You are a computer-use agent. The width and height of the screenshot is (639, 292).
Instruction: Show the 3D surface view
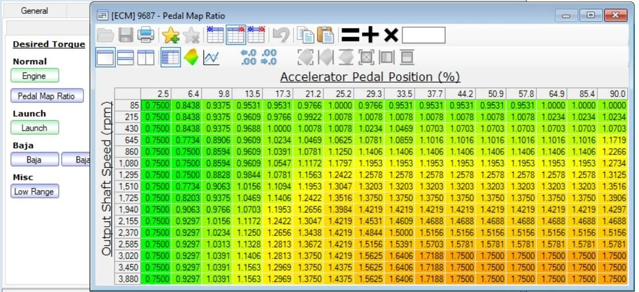[x=191, y=57]
